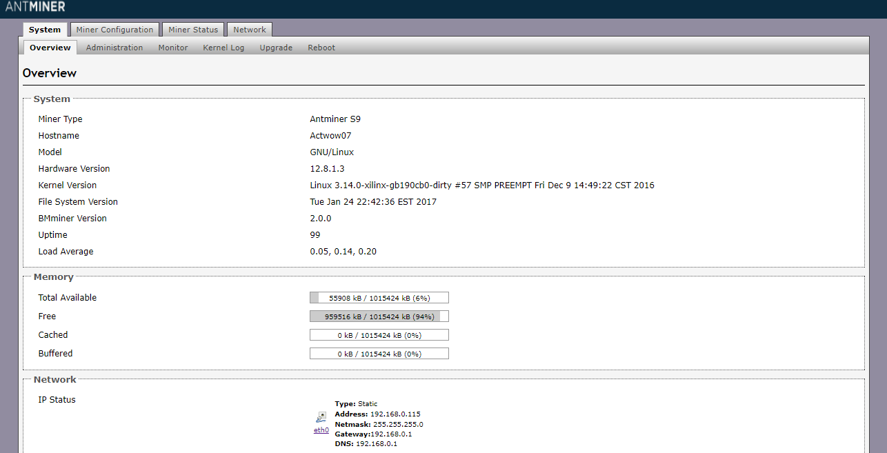Click the 'Type: Static' entry

356,404
